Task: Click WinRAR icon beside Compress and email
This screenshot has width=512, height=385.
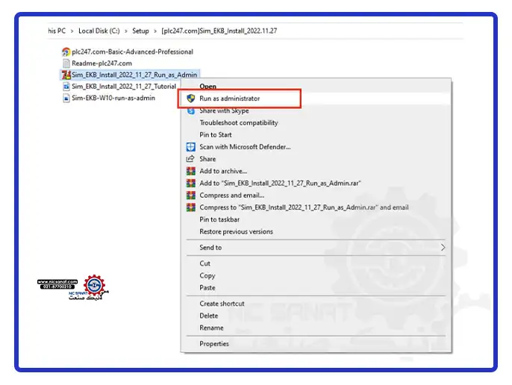Action: coord(191,195)
